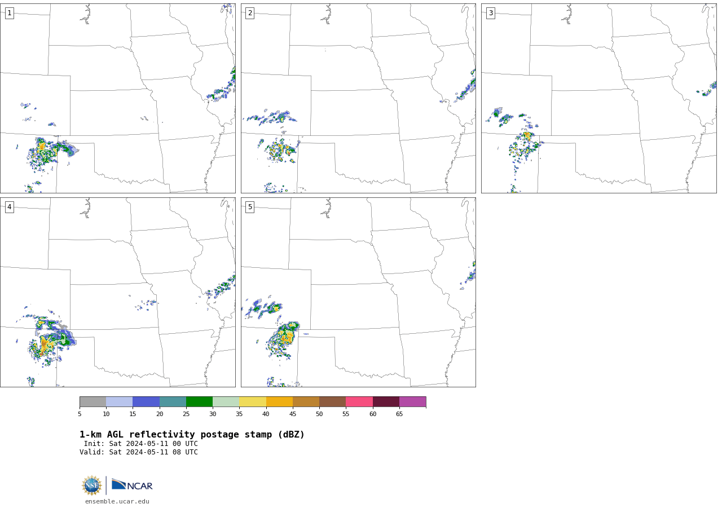This screenshot has width=722, height=508.
Task: Click the panel number label '5'
Action: (250, 207)
